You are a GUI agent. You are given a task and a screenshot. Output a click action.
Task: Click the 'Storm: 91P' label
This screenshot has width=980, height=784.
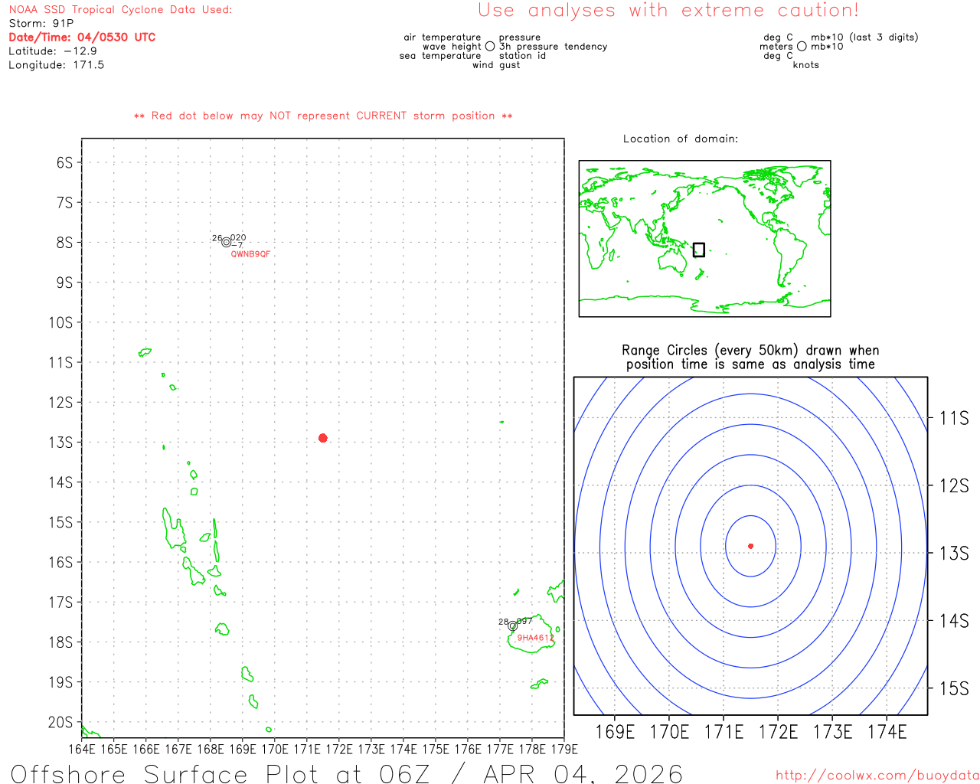click(41, 24)
